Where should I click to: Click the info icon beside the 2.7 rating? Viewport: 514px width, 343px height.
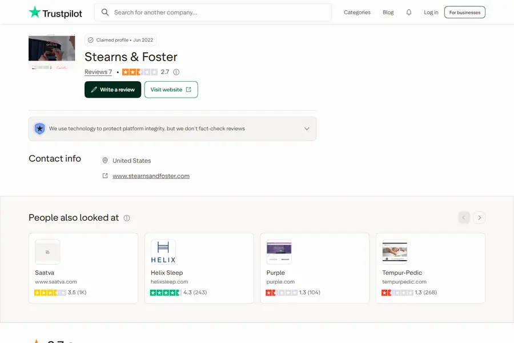point(176,72)
